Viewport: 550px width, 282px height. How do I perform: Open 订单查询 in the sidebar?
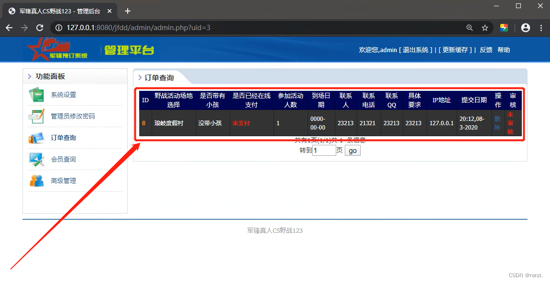pos(64,138)
